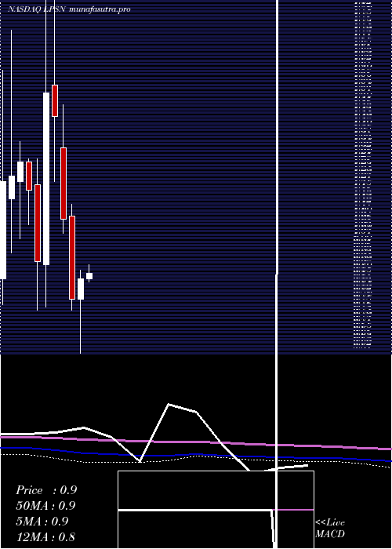The width and height of the screenshot is (392, 549).
Task: Select the 'Price : 0.9' readout
Action: tap(46, 490)
